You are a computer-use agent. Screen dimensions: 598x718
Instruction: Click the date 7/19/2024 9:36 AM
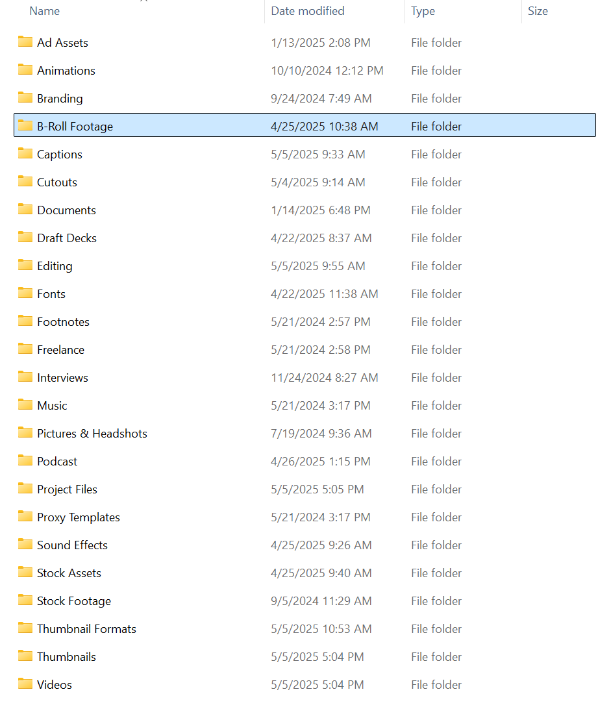coord(321,434)
